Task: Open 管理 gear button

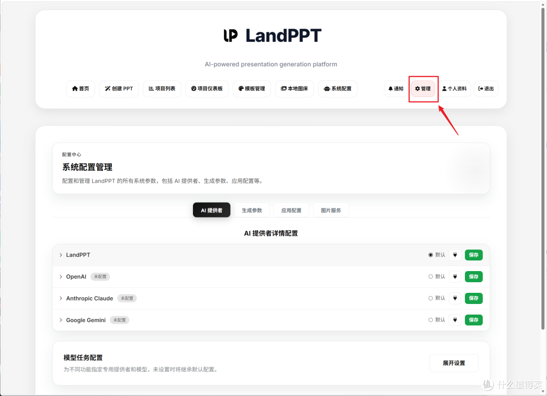Action: tap(423, 89)
